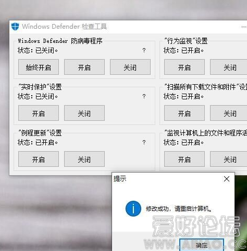Click 关闭 in the "实时保护"设置 group
This screenshot has height=251, width=247.
tap(84, 113)
